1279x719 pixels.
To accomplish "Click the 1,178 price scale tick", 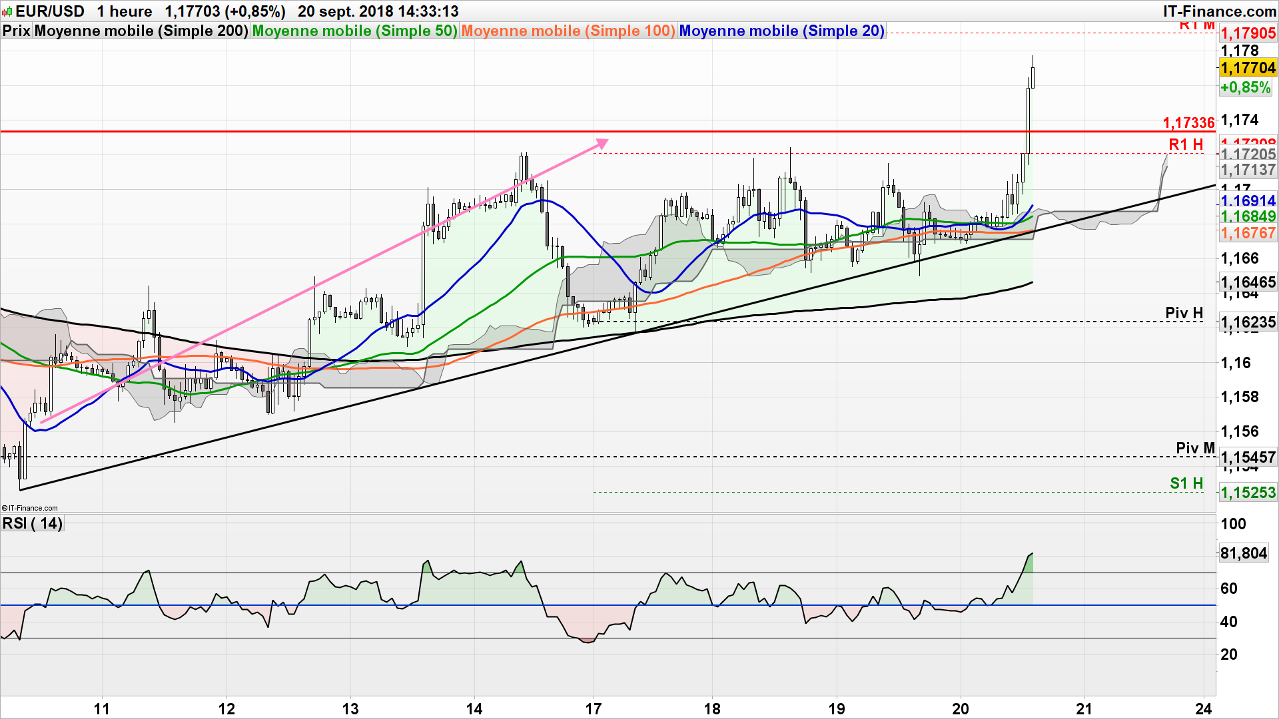I will click(x=1240, y=51).
